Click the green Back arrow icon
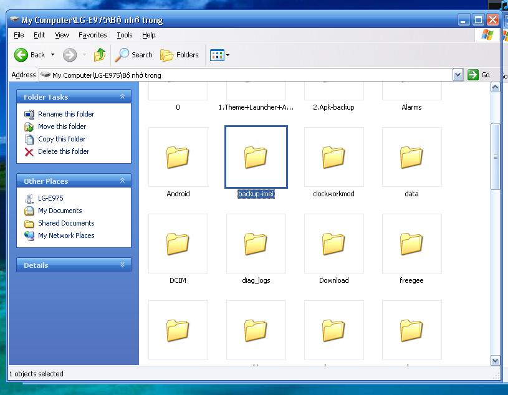Viewport: 508px width, 395px height. click(21, 55)
